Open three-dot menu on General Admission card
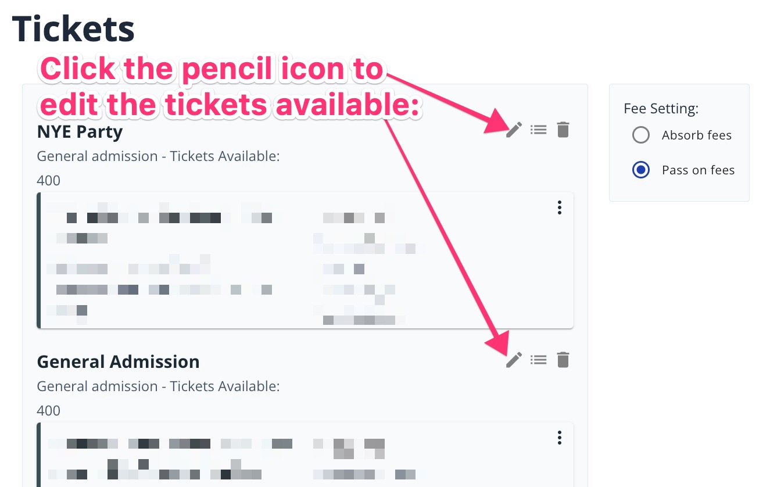Image resolution: width=770 pixels, height=487 pixels. pyautogui.click(x=559, y=437)
